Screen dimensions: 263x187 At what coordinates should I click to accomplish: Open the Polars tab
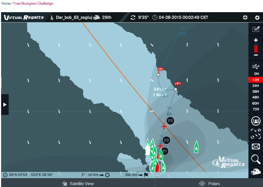[209, 183]
